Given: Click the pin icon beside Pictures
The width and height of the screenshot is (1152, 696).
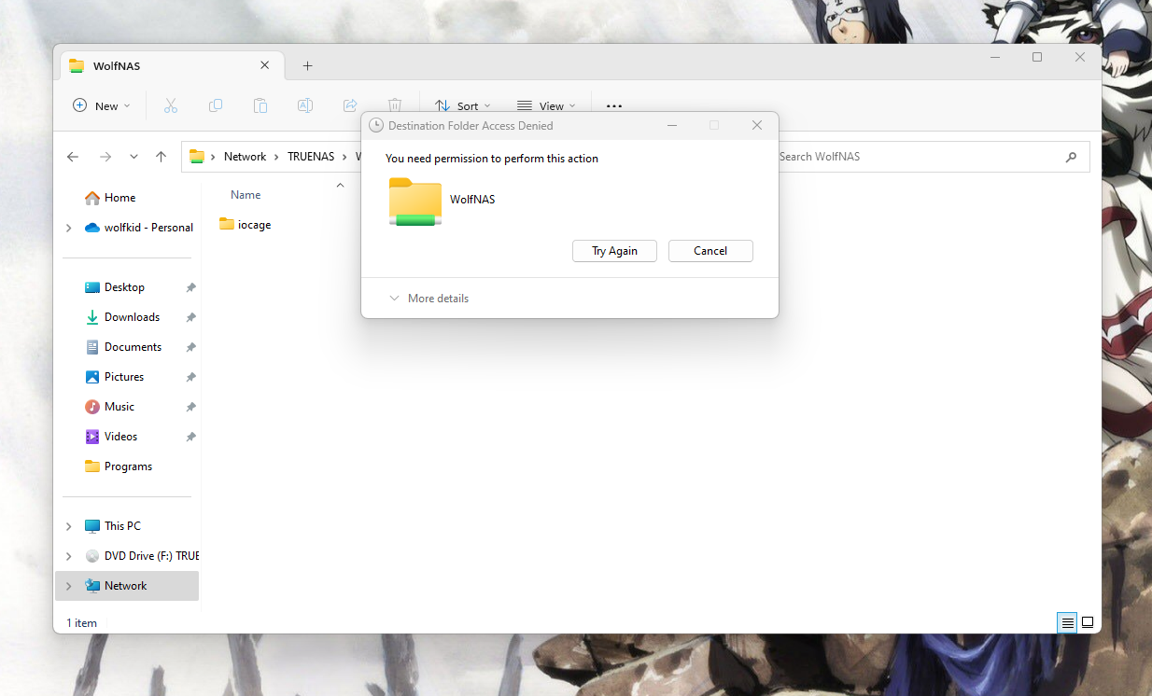Looking at the screenshot, I should [190, 377].
